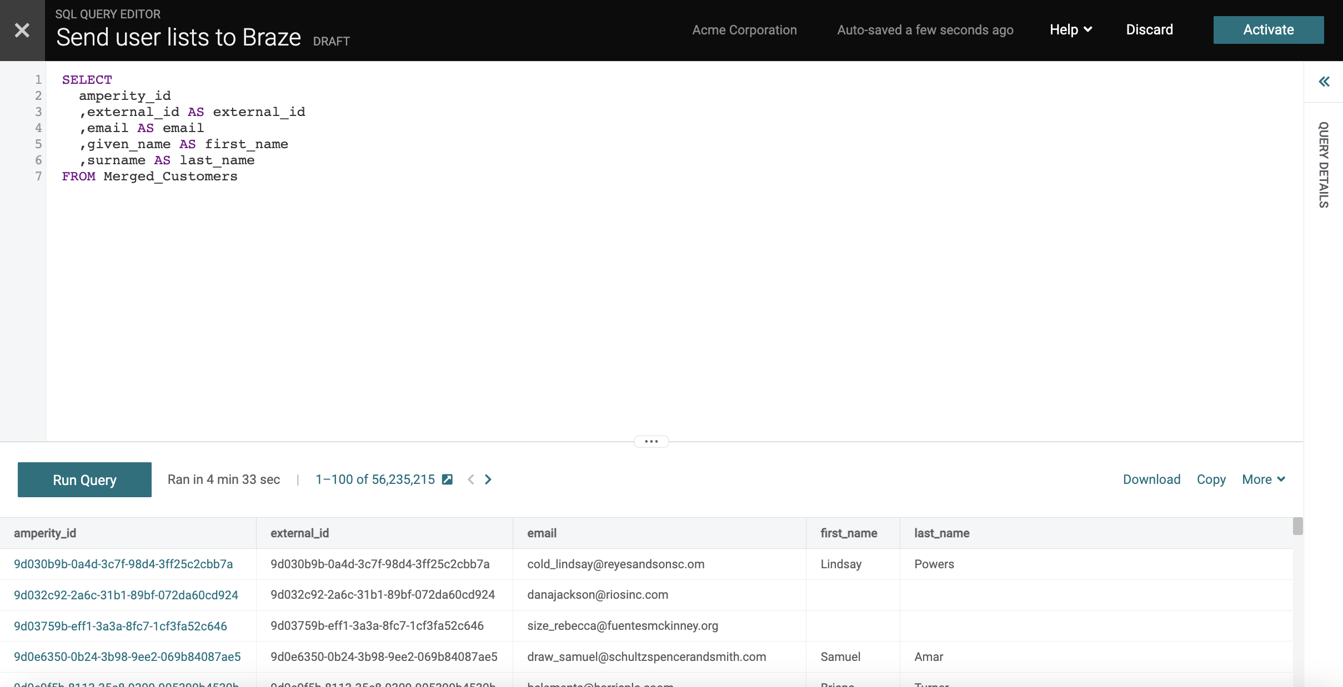Open Amperity ID 9d0e6350-0b24-3b98-9ee2-069b84087ae5 link

127,657
